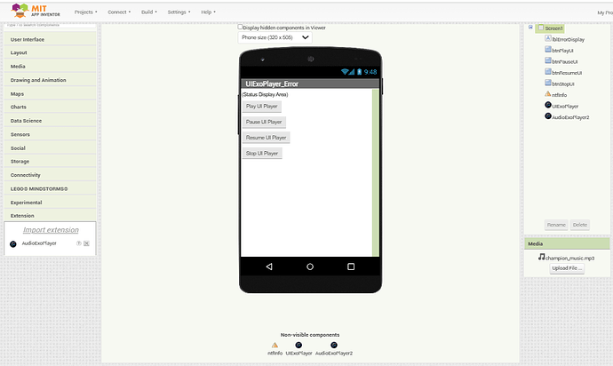Expand the Media palette section
The image size is (613, 366).
click(50, 66)
